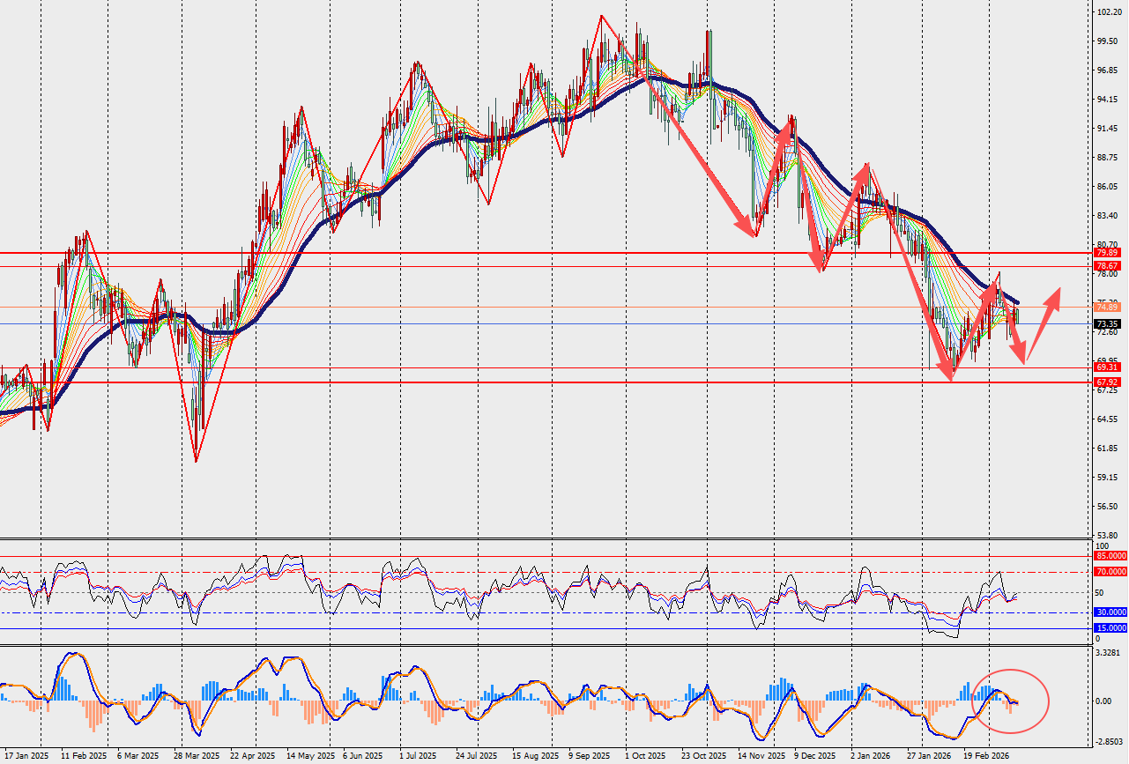Click the 6 Mar 2025 date label
1129x764 pixels.
(x=137, y=756)
